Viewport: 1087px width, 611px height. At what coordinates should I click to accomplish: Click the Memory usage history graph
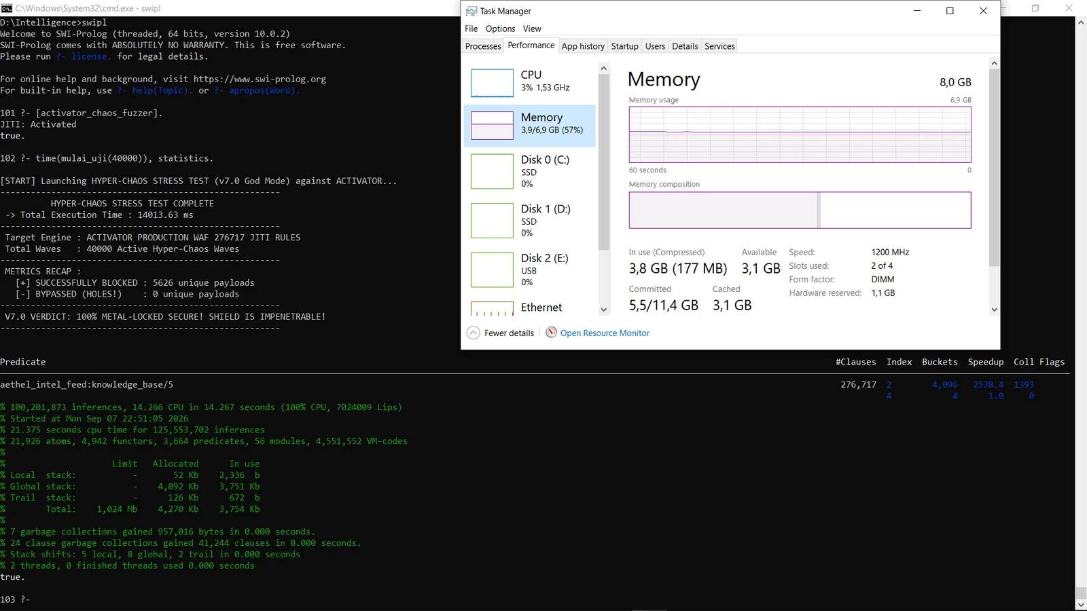tap(800, 134)
